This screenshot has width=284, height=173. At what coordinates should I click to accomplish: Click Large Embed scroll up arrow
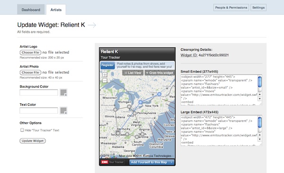260,135
